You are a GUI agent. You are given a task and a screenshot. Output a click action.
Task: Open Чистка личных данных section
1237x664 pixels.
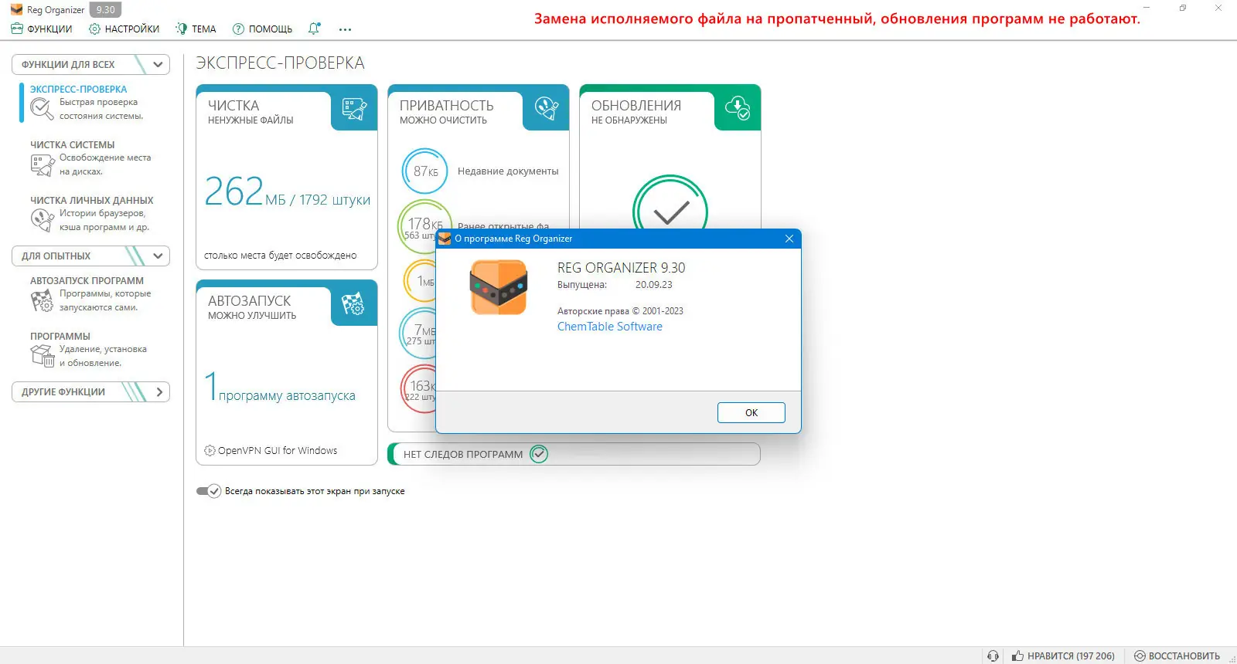point(91,213)
